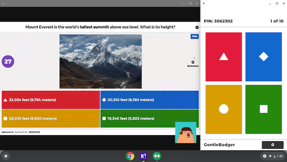Click the Mount Everest question image
The width and height of the screenshot is (287, 162).
click(x=101, y=62)
